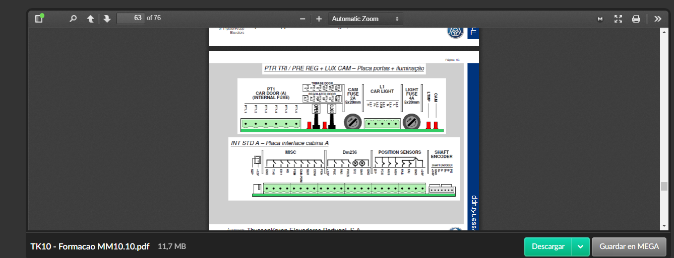Image resolution: width=674 pixels, height=258 pixels.
Task: Open the secondary tools chevron menu
Action: pyautogui.click(x=657, y=19)
